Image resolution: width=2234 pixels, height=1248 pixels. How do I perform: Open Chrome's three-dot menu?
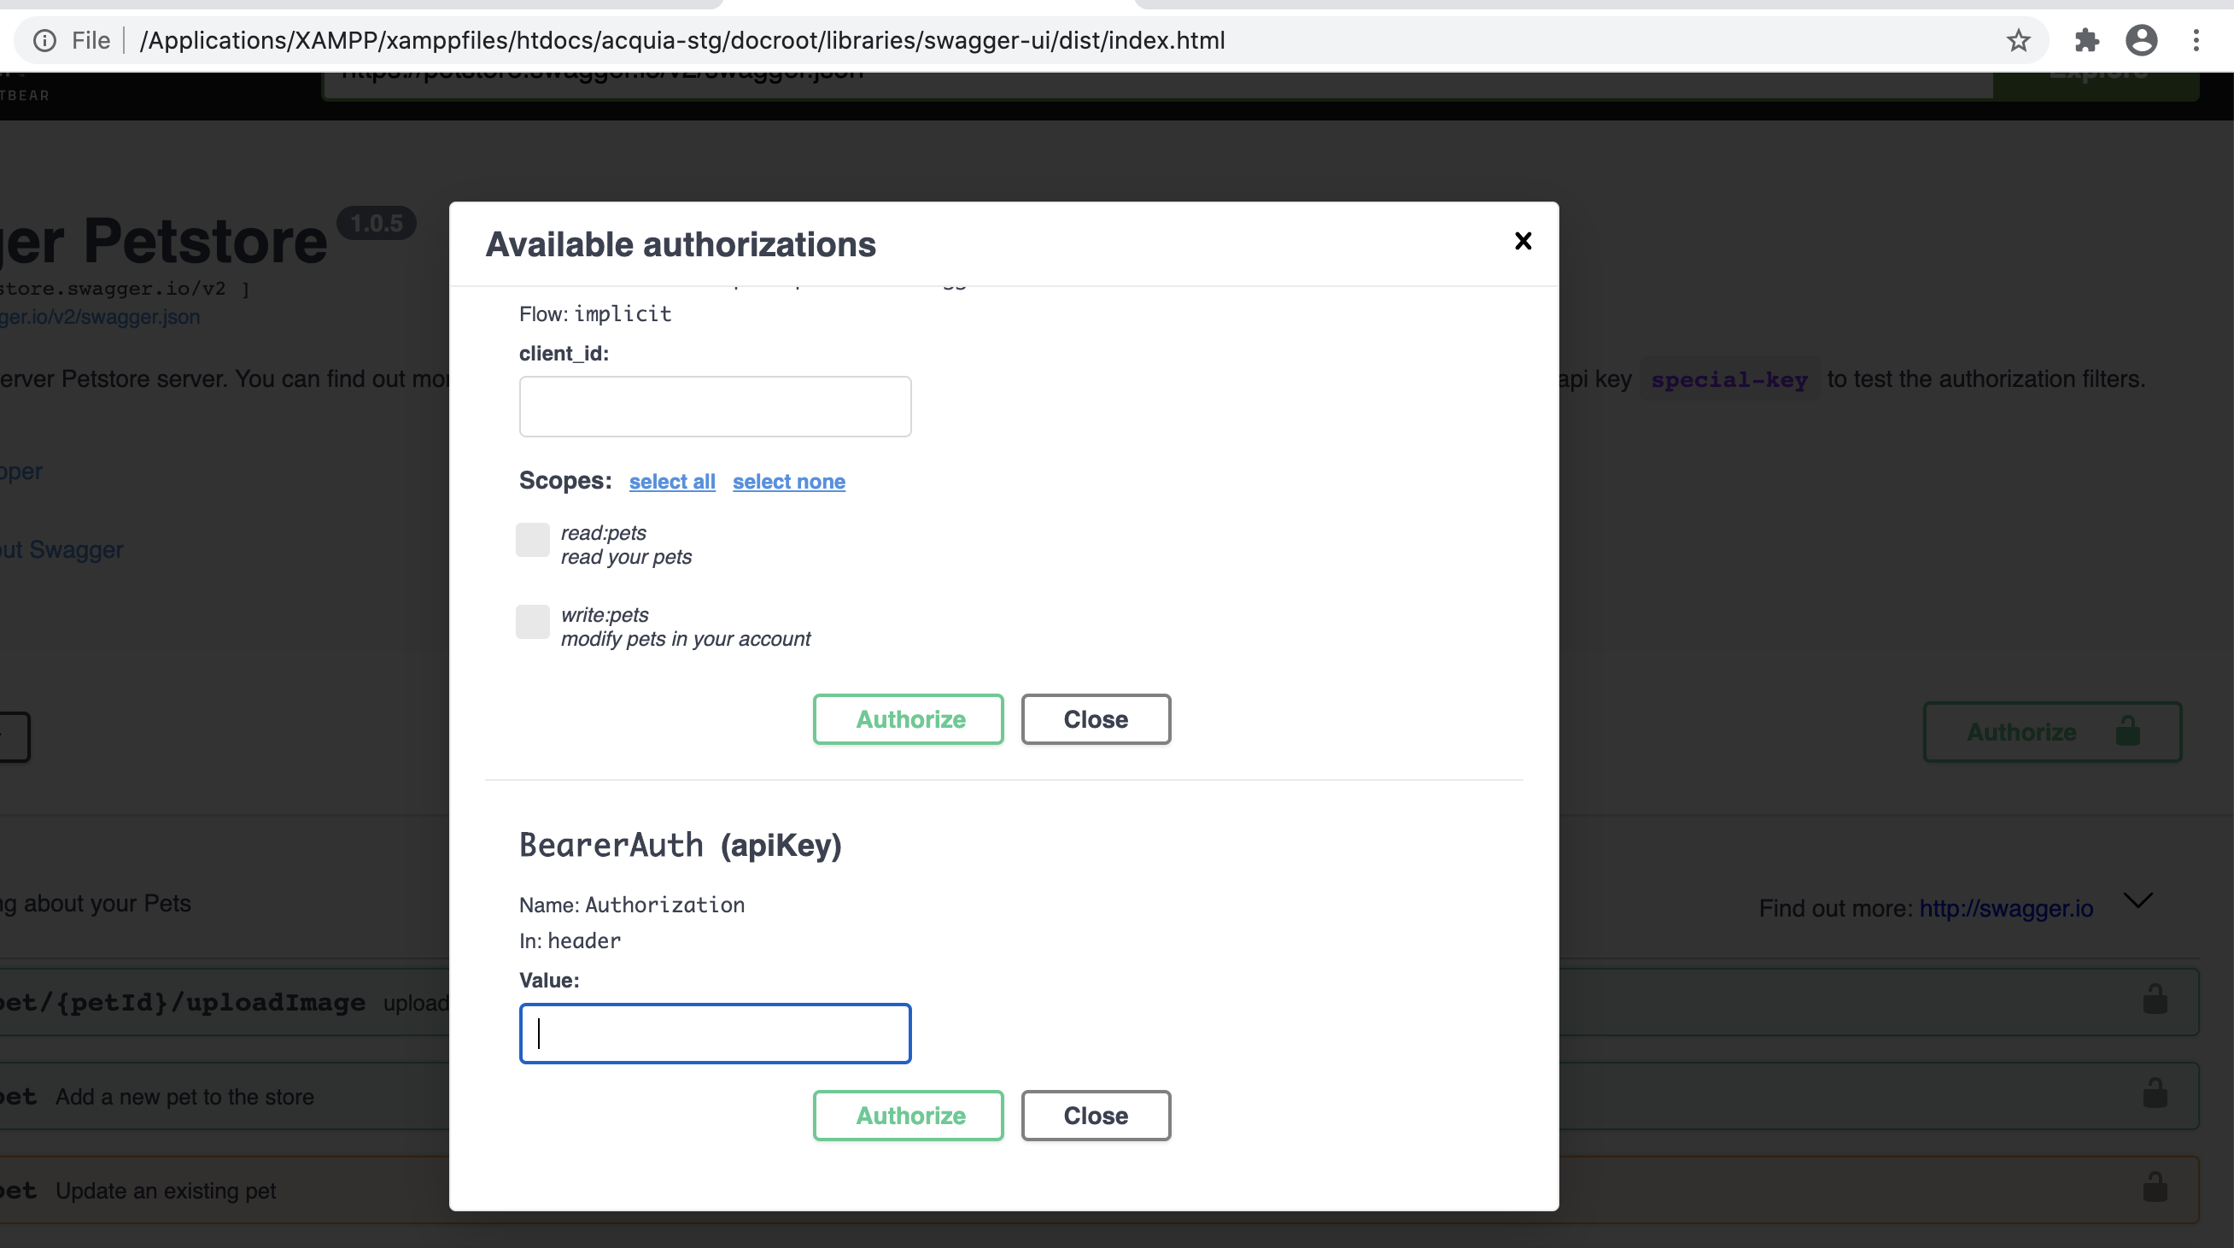coord(2196,40)
